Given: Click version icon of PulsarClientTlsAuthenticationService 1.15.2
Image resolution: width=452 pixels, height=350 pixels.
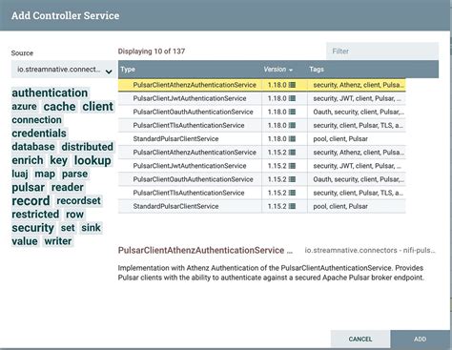Looking at the screenshot, I should (292, 193).
